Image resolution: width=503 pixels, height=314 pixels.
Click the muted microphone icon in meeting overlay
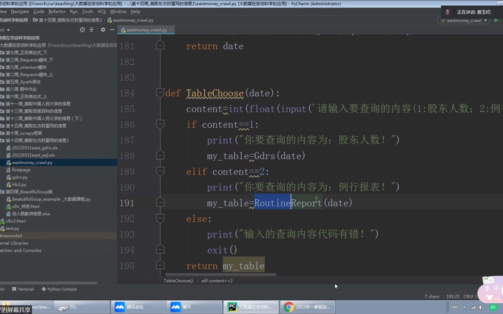(448, 12)
